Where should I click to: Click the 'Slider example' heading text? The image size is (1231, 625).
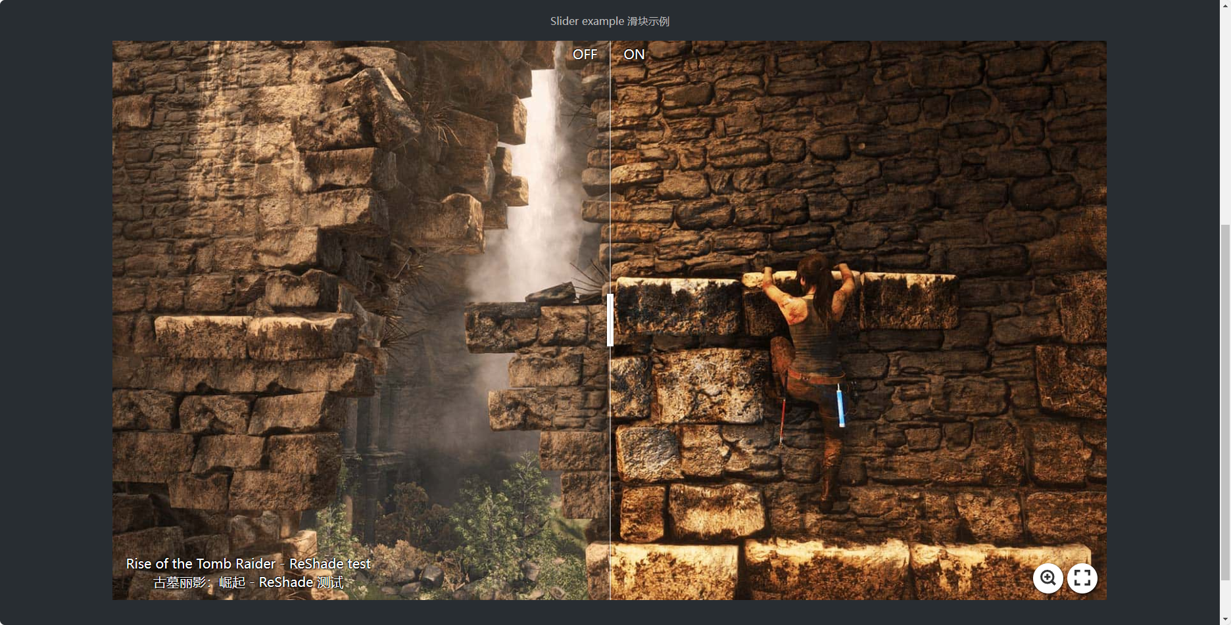610,21
